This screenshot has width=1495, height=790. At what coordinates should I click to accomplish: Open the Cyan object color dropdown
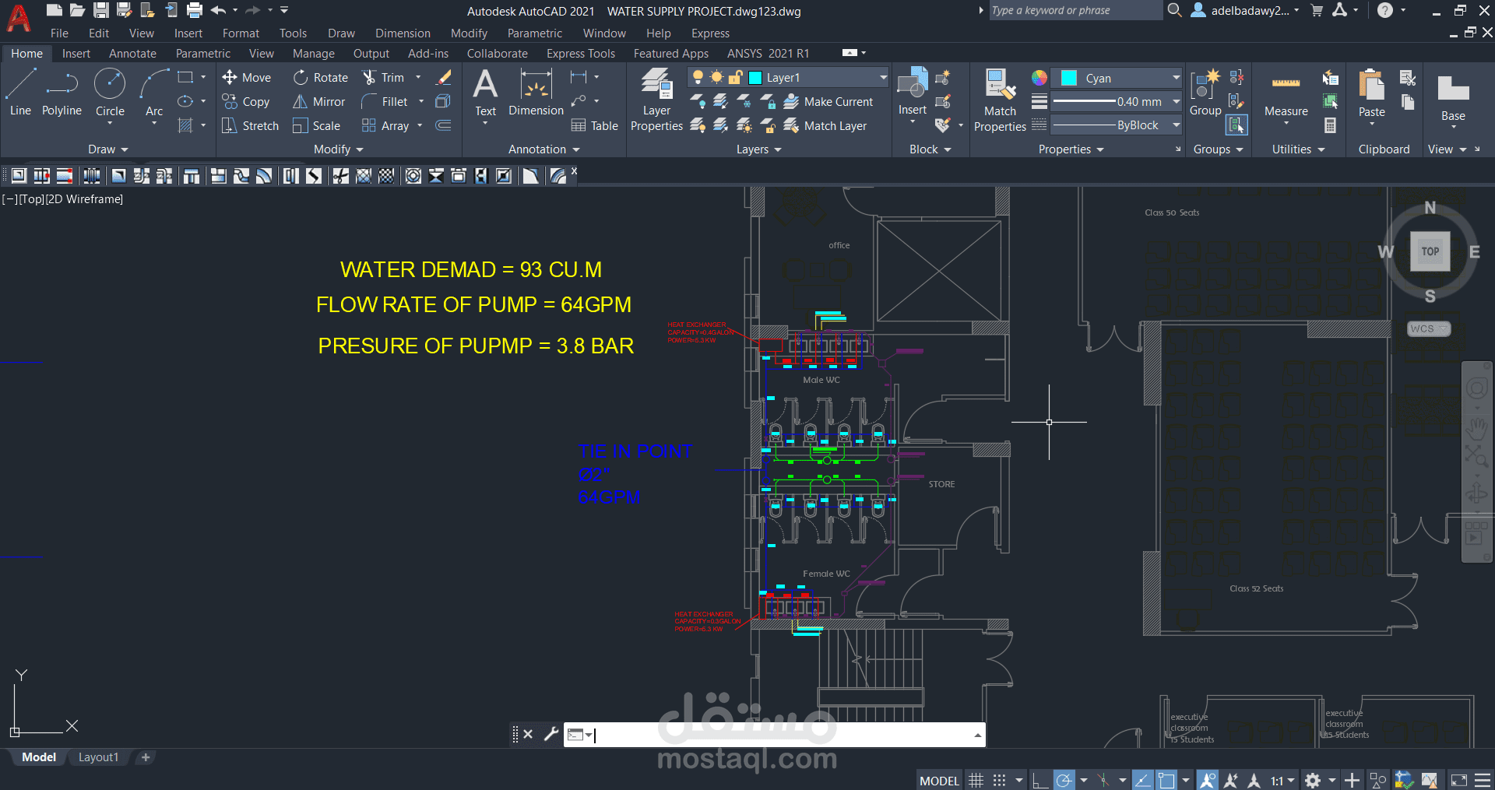[x=1176, y=78]
